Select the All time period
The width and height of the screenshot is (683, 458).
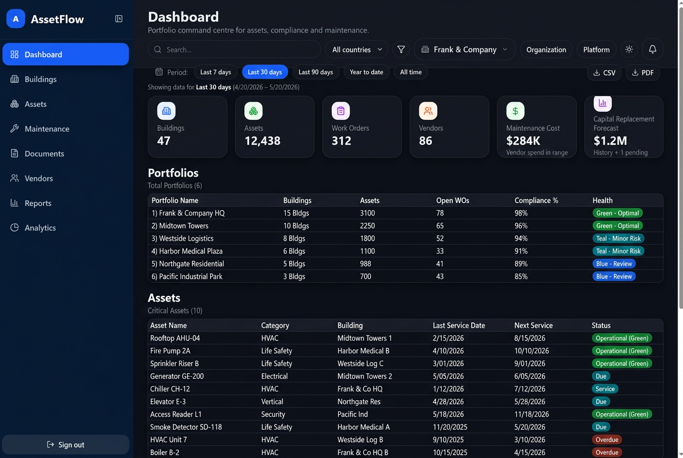coord(411,72)
